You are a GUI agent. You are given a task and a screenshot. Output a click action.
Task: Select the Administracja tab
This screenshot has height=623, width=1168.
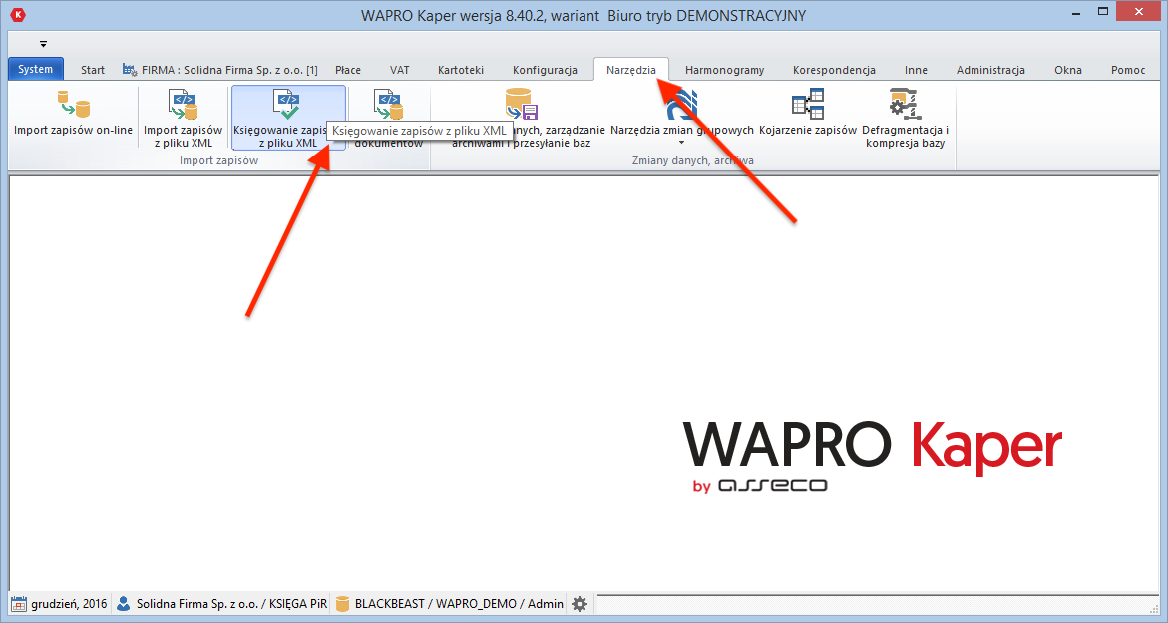[990, 70]
